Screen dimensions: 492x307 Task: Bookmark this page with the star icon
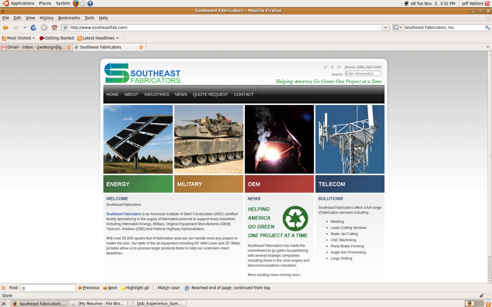coord(379,27)
